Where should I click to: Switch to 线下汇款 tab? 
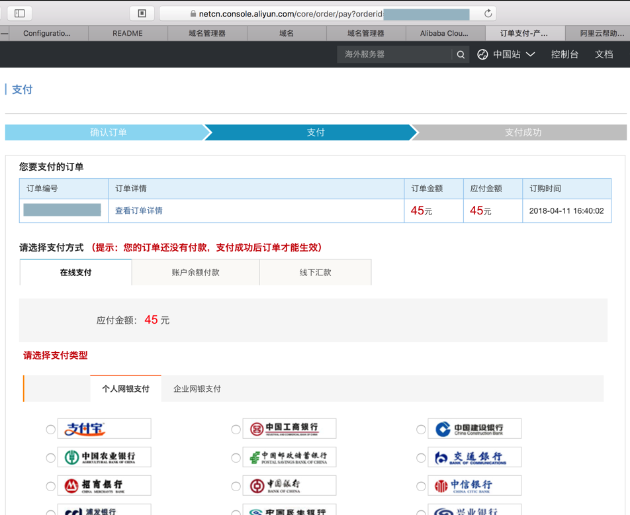(316, 272)
